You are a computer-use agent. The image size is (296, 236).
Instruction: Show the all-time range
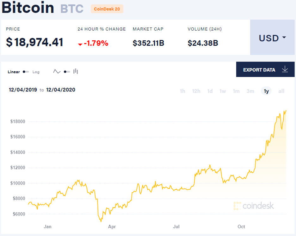tap(281, 91)
